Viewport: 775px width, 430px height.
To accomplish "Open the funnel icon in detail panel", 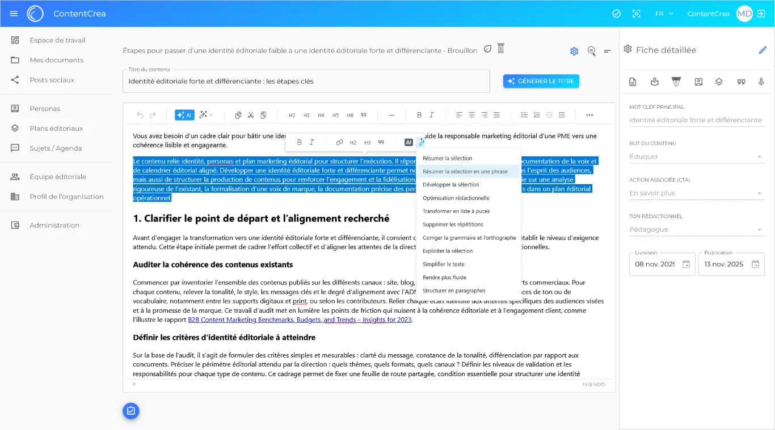I will tap(676, 82).
